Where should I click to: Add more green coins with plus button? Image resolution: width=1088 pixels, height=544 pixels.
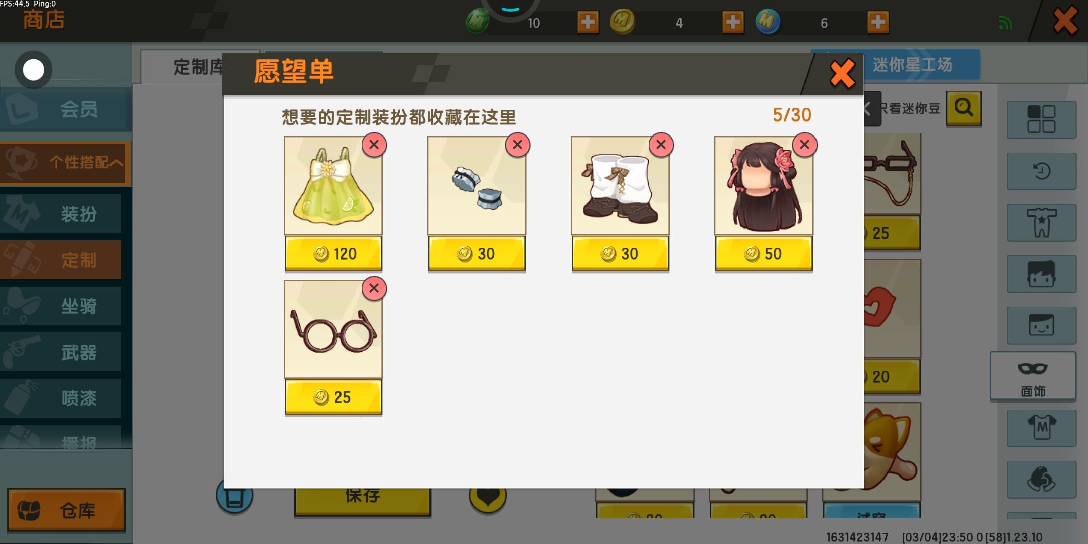coord(588,22)
